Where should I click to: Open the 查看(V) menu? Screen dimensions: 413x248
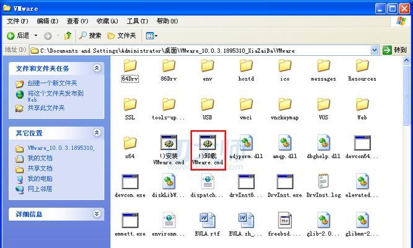click(77, 21)
